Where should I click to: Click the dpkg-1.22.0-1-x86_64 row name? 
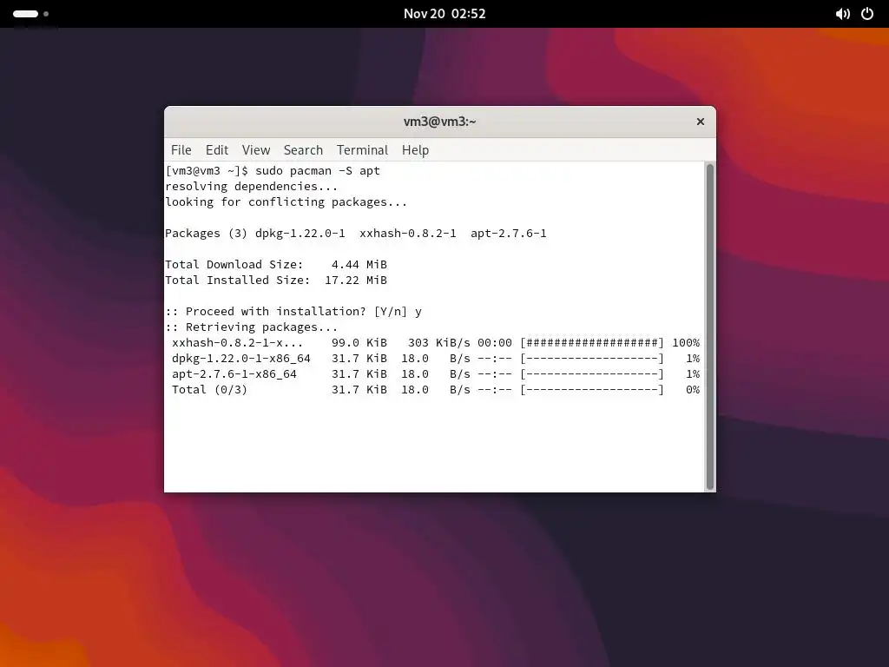(241, 359)
